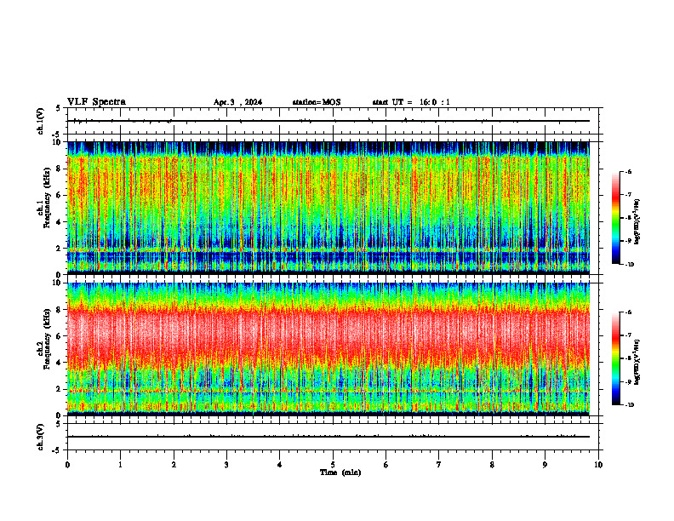The width and height of the screenshot is (674, 521).
Task: Click the "station=MOS" header label
Action: click(317, 102)
